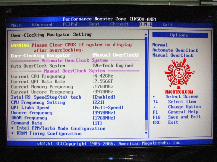
Task: Click the Performance Booster Zone title
Action: pos(110,19)
